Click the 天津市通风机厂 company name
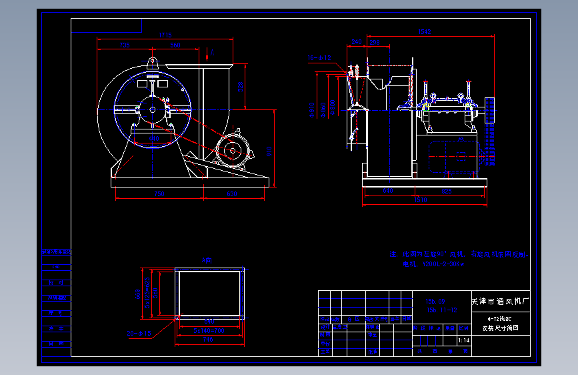 click(x=500, y=302)
